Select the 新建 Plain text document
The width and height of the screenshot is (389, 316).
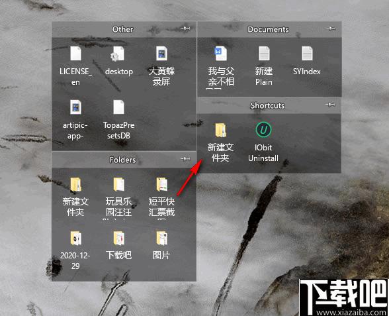[264, 54]
